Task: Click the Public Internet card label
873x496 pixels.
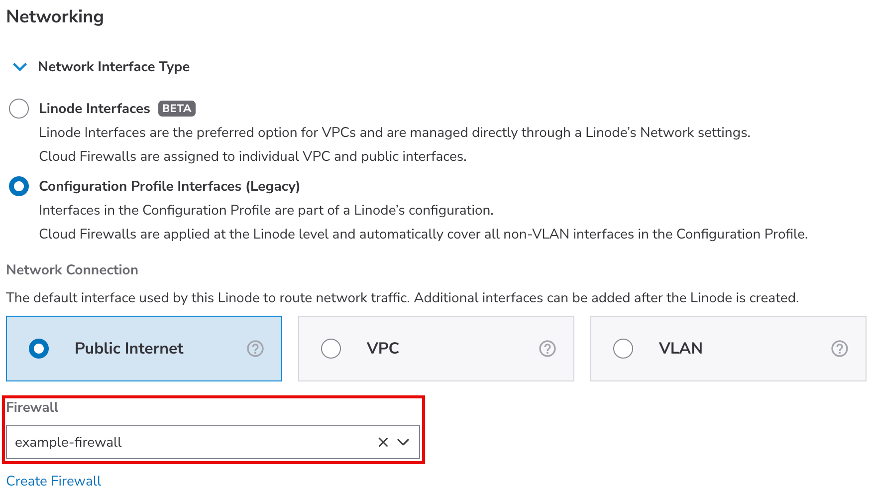Action: click(129, 349)
